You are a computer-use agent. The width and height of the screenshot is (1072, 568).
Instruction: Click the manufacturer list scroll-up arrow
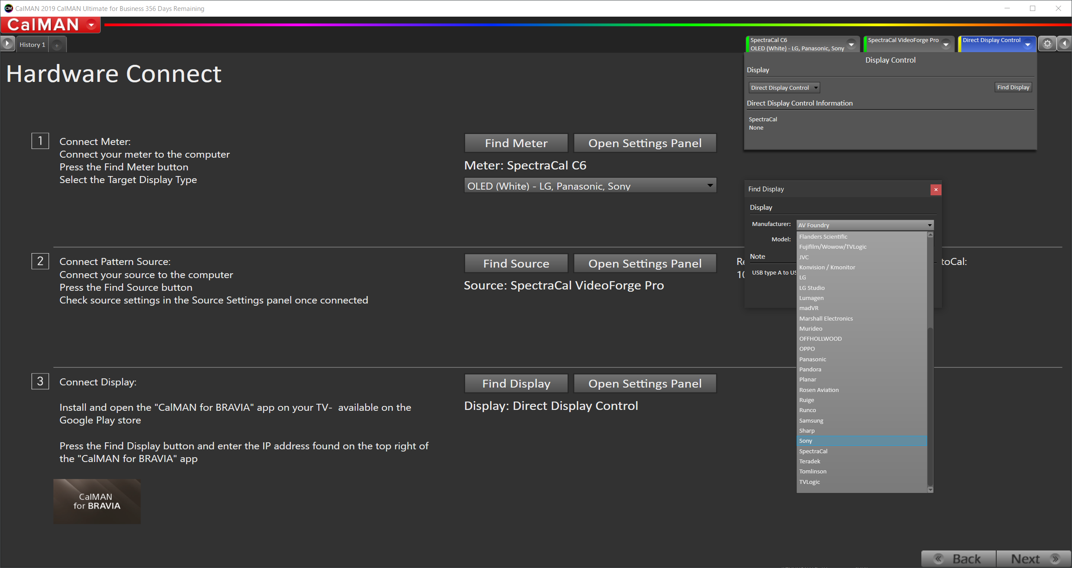coord(930,235)
